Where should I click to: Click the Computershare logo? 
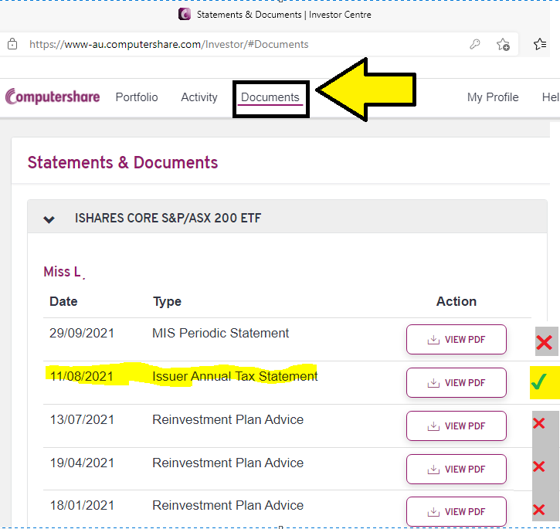coord(53,97)
